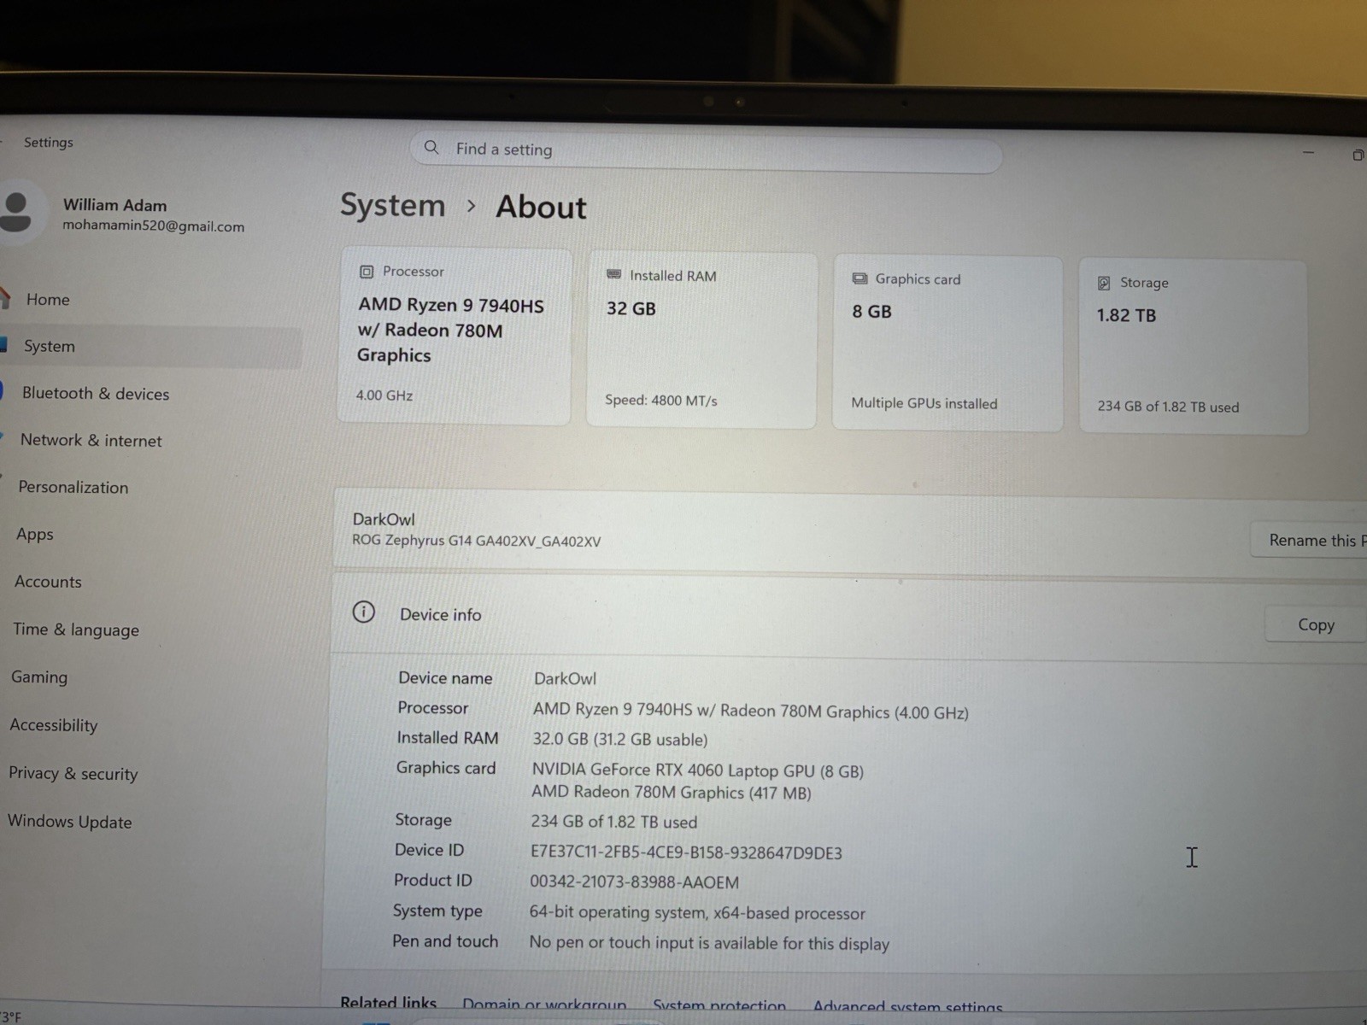Restore down the Settings window

coord(1358,155)
